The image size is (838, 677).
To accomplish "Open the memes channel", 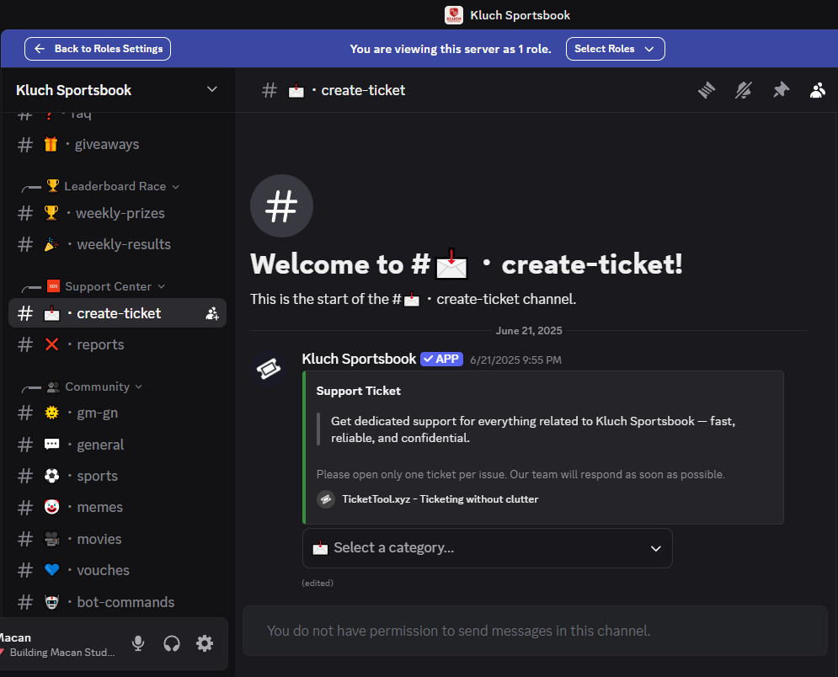I will pos(117,507).
